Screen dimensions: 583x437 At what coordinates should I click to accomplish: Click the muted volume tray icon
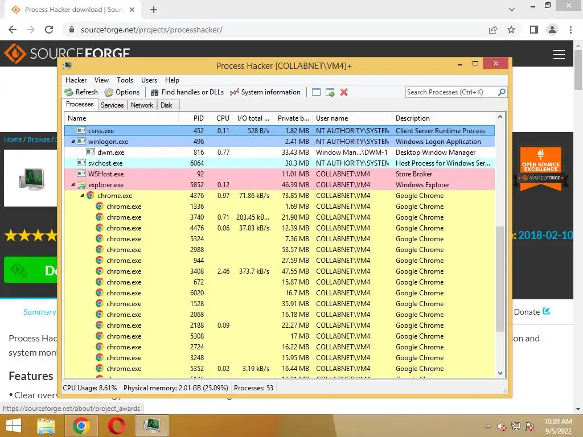[x=502, y=427]
